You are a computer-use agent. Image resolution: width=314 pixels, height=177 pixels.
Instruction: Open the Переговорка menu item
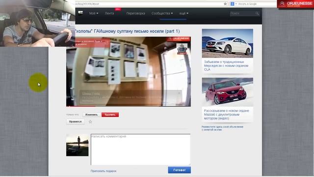point(135,13)
